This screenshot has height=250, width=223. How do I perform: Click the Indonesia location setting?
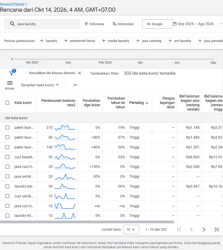94,24
